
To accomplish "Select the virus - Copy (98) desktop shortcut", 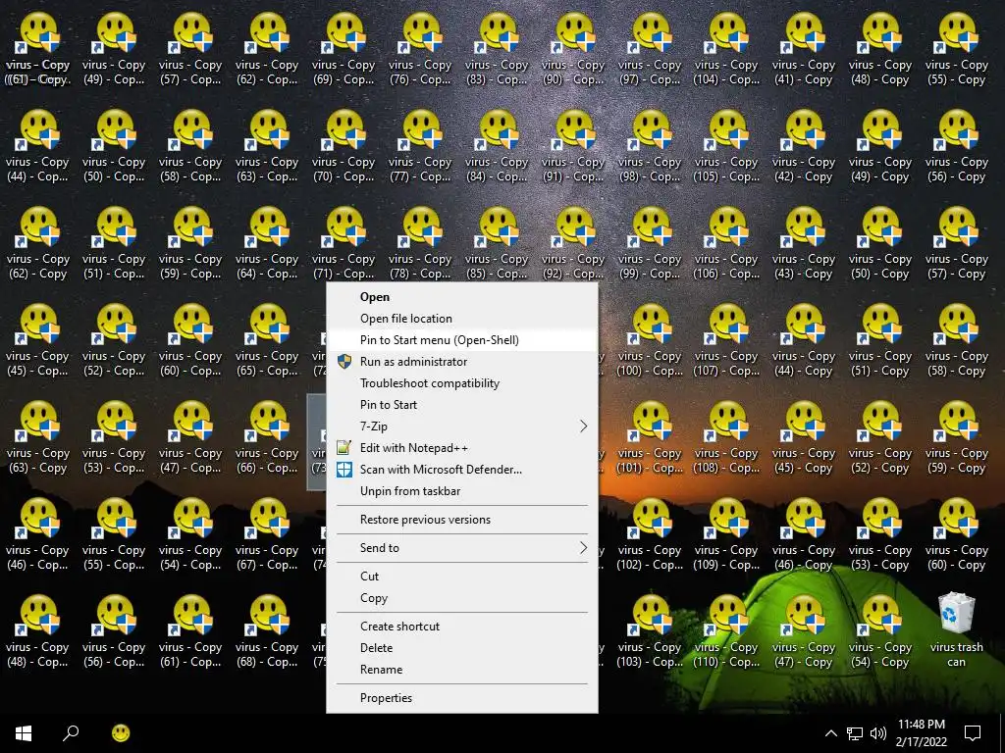I will pyautogui.click(x=650, y=147).
